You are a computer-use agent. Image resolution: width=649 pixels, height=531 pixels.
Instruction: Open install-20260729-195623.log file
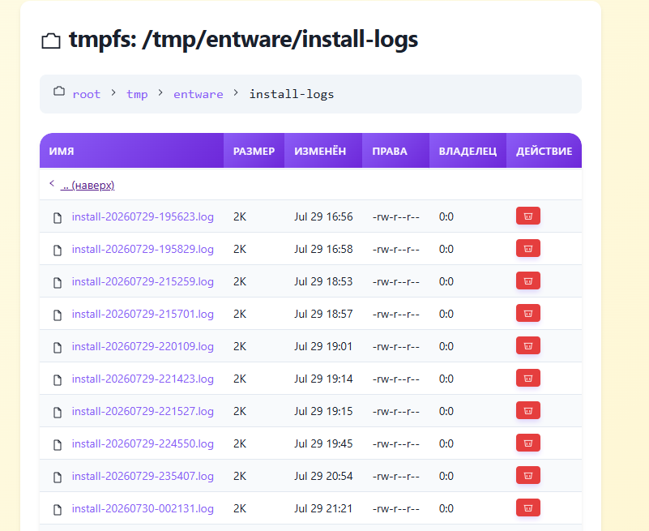pyautogui.click(x=143, y=216)
